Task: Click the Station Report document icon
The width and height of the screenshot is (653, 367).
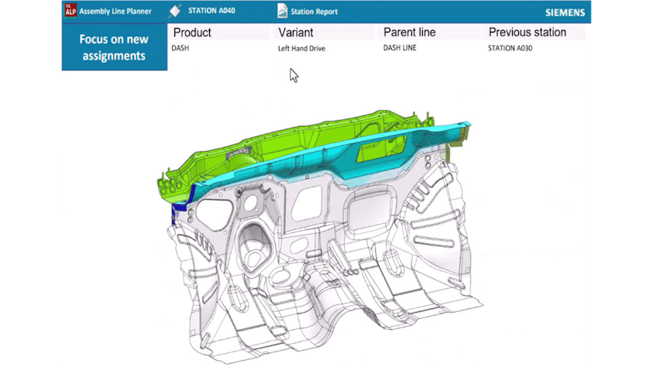Action: (x=283, y=12)
